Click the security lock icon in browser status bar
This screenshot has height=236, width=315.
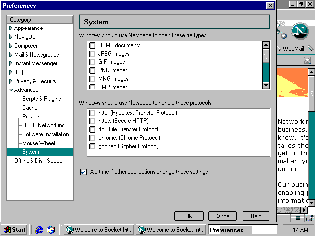coord(310,218)
